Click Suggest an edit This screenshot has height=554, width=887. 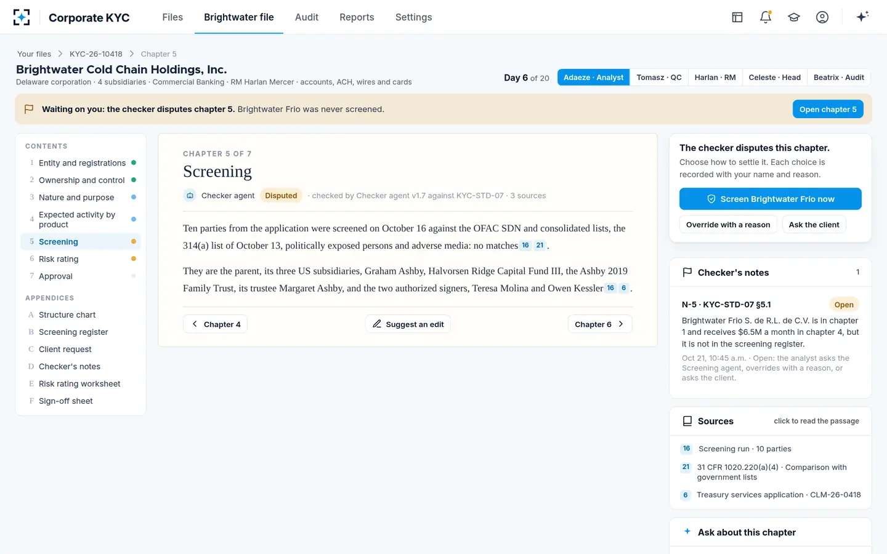pos(408,324)
